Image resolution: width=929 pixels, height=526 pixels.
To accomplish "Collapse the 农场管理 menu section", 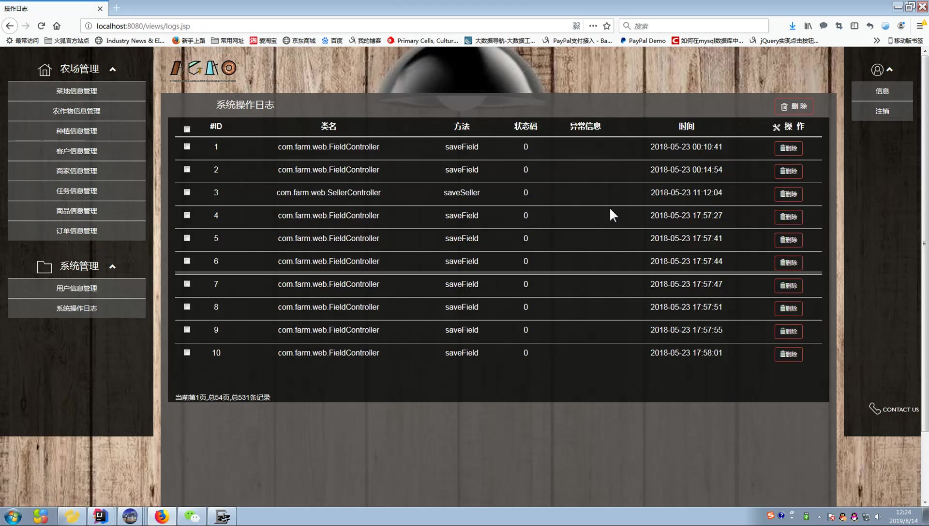I will (x=113, y=70).
